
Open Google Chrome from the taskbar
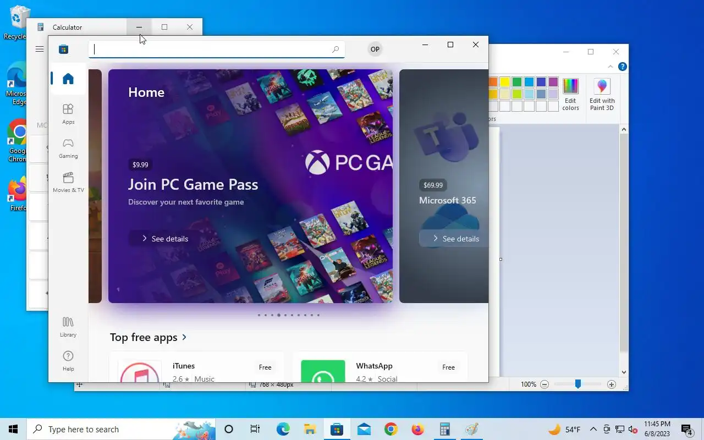391,429
